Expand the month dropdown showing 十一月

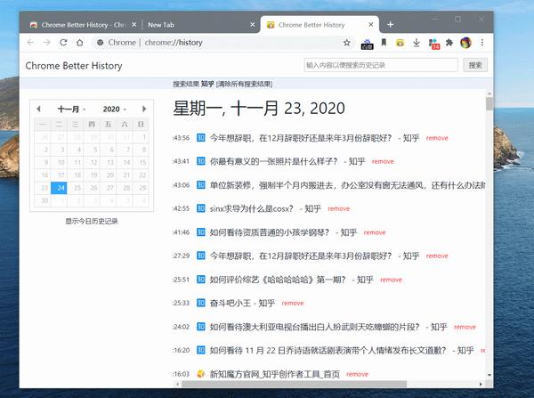[71, 109]
